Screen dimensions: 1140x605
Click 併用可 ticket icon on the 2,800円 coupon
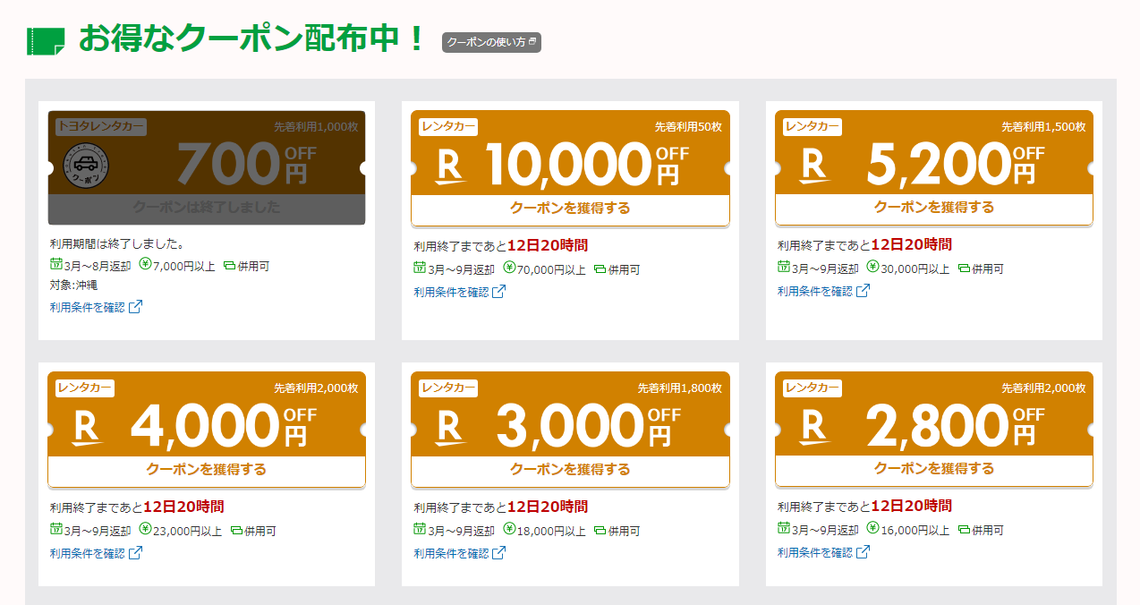[x=964, y=529]
